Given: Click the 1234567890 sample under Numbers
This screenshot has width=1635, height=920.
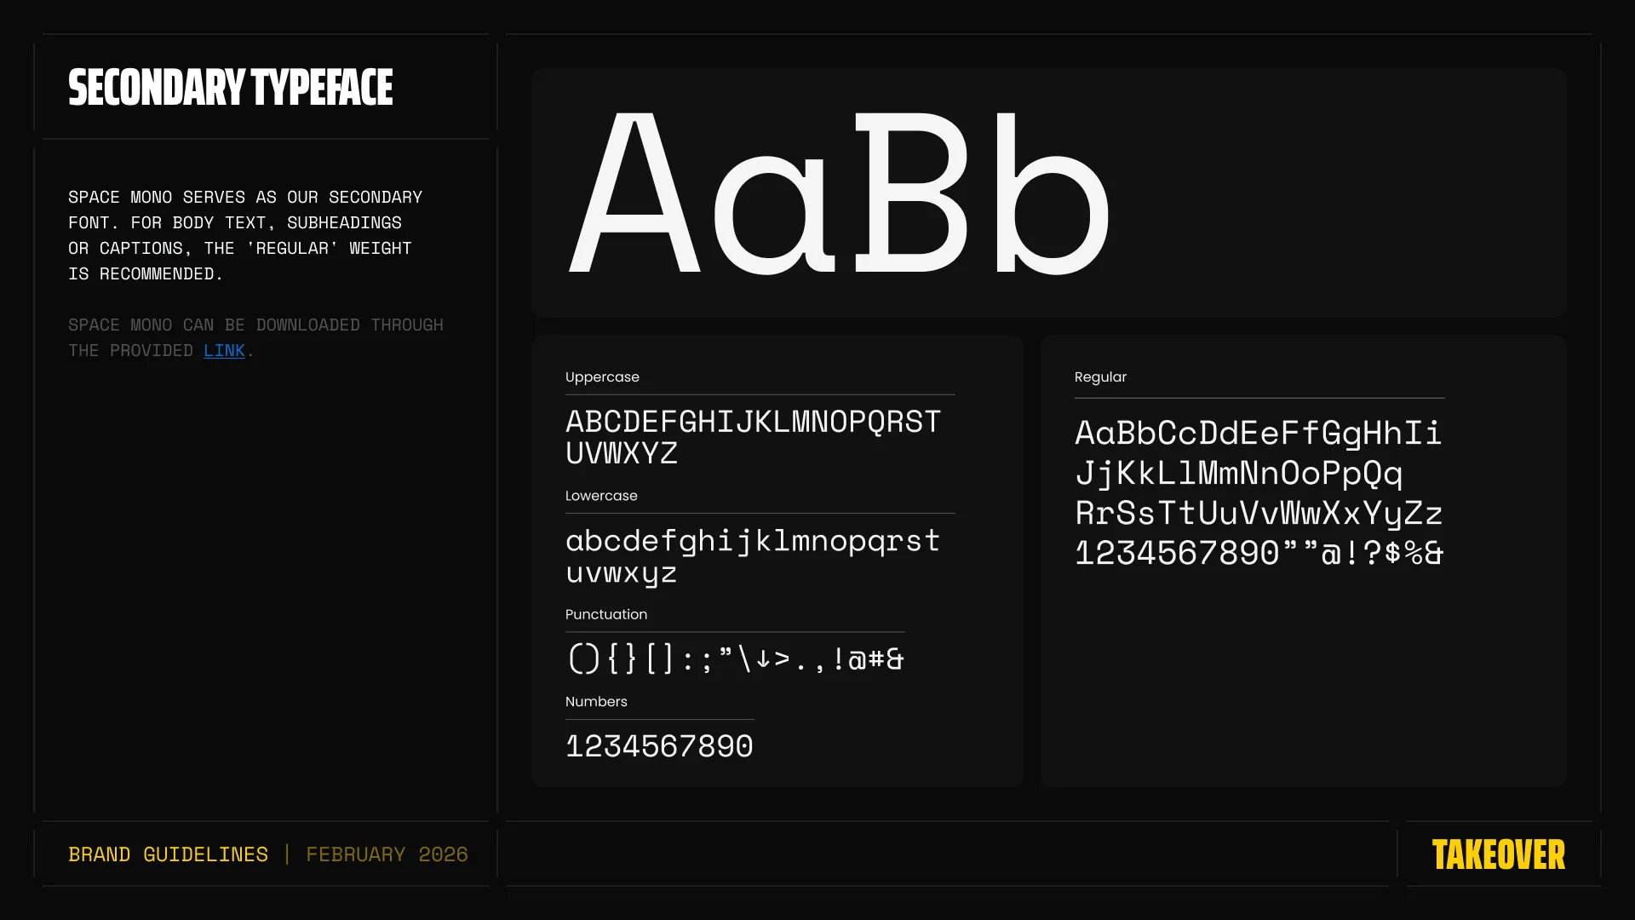Looking at the screenshot, I should pos(659,746).
